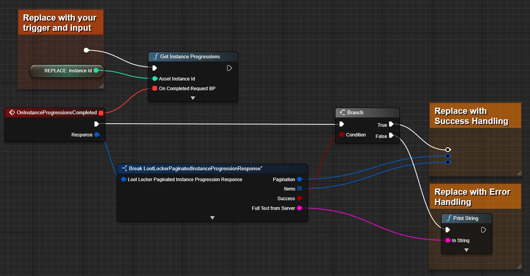Click the resize handle of Error Handling comment box
This screenshot has height=276, width=530.
point(519,266)
